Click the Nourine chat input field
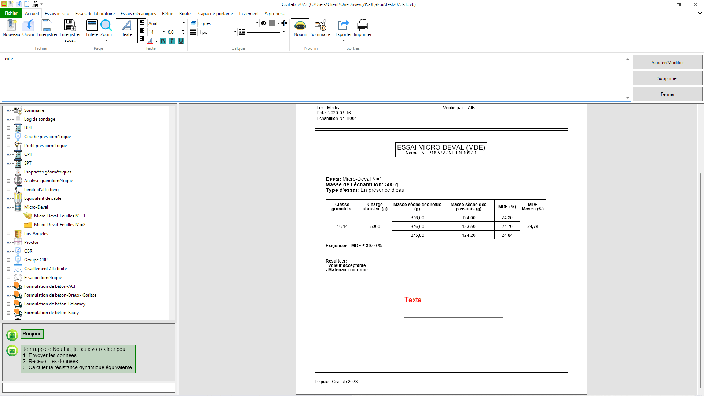Viewport: 704px width, 396px height. click(89, 388)
